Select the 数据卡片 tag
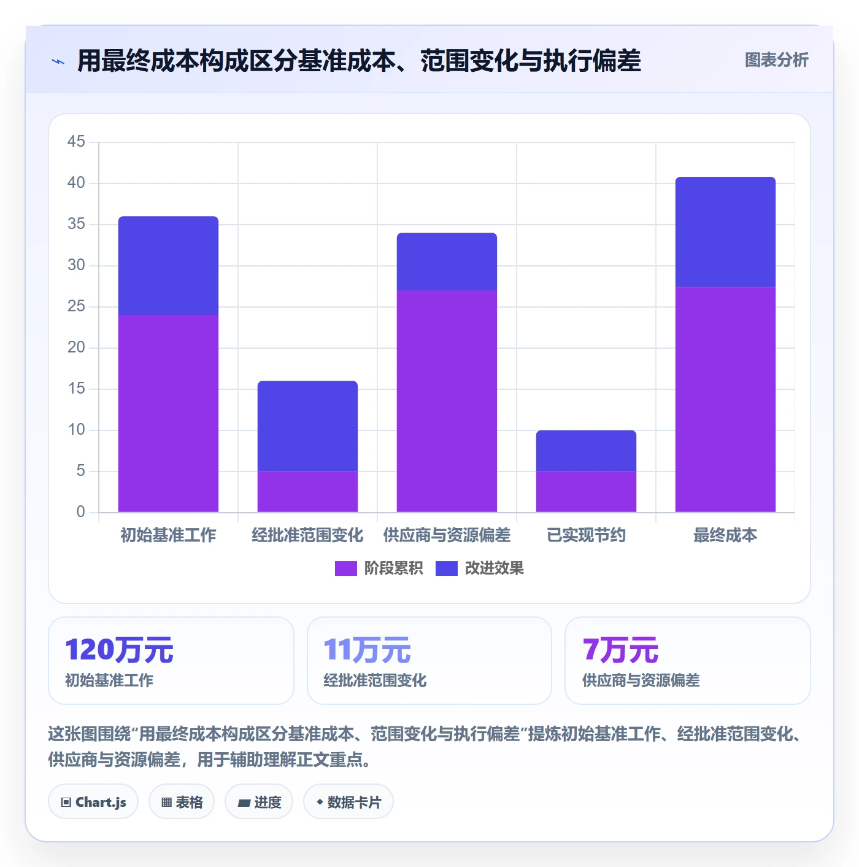The height and width of the screenshot is (867, 859). 348,802
